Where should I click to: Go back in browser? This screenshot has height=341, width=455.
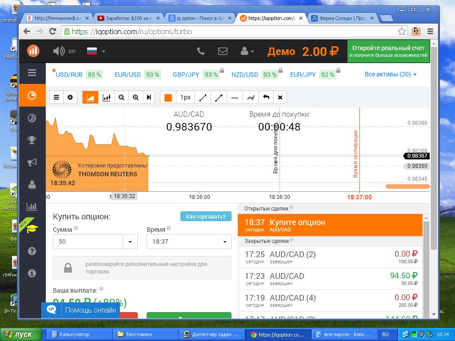[27, 32]
